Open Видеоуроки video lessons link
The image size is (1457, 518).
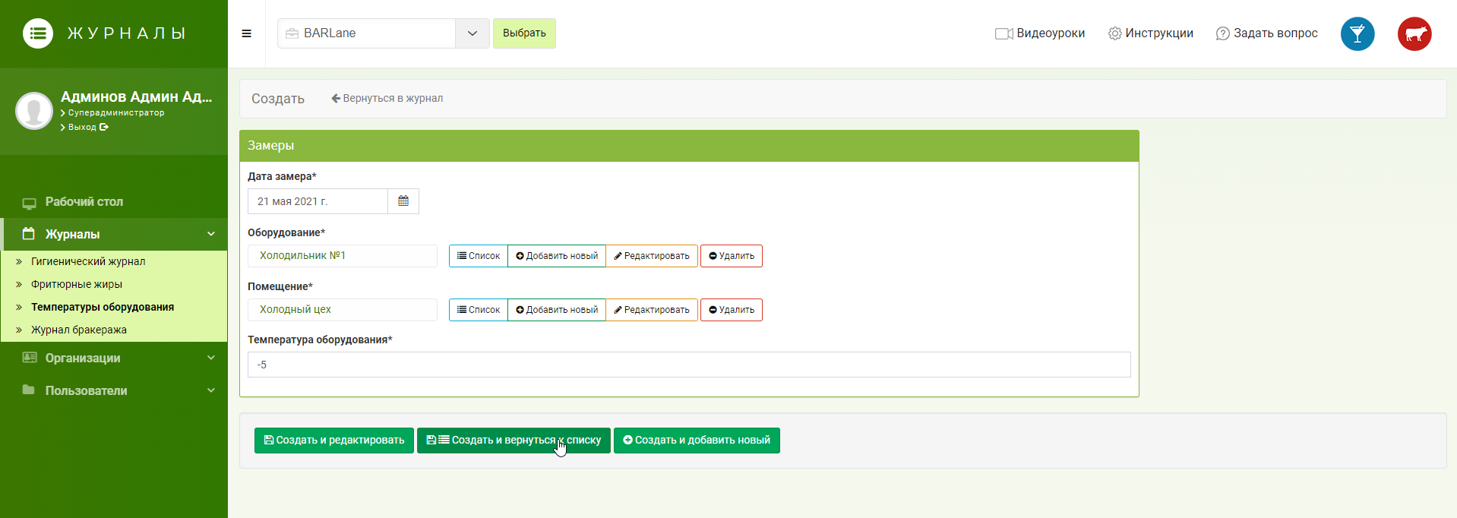tap(1040, 33)
